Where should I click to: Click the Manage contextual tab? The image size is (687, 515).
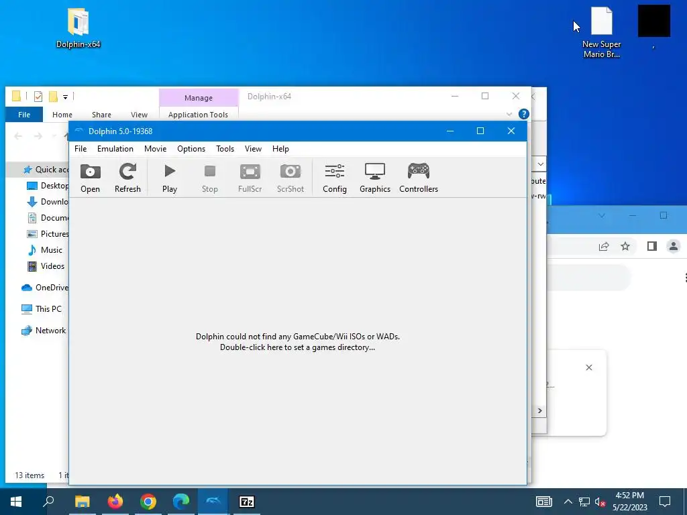tap(199, 98)
